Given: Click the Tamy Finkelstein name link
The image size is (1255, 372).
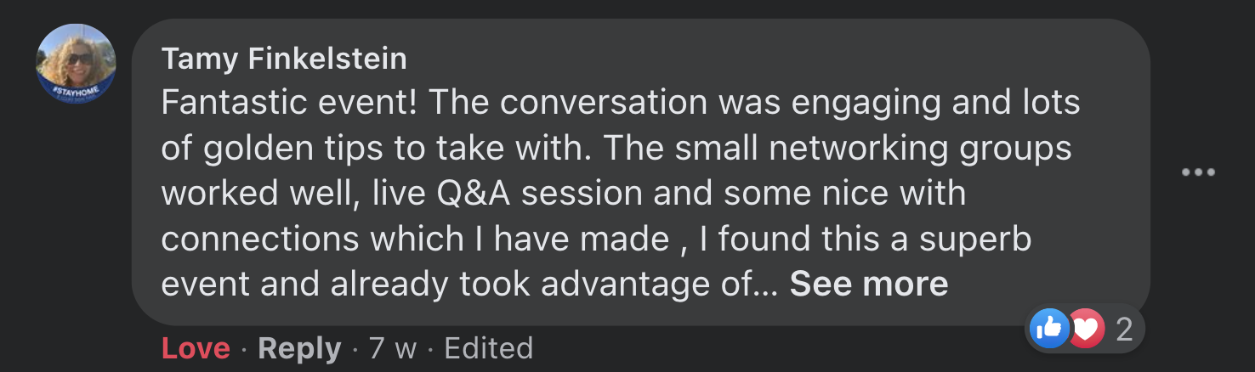Looking at the screenshot, I should [284, 59].
